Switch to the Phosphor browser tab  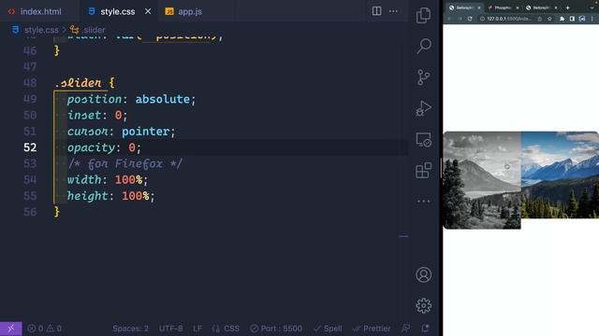click(x=504, y=7)
